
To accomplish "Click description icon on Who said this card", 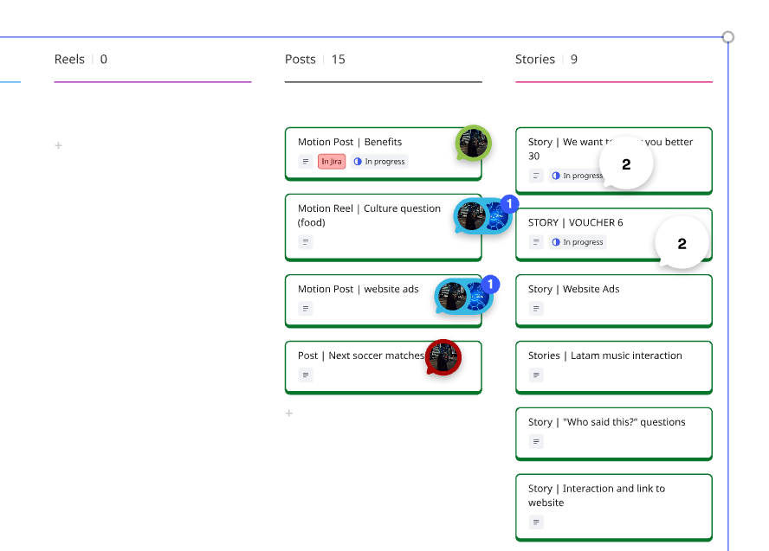I will click(536, 442).
